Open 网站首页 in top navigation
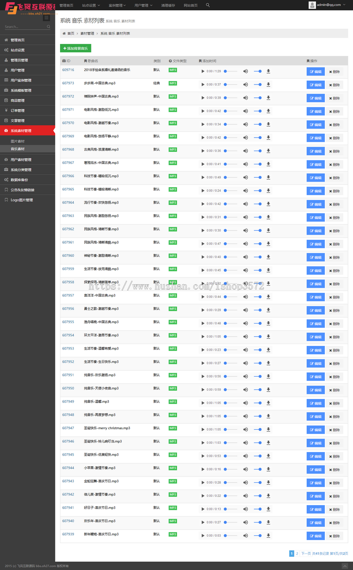 pyautogui.click(x=191, y=6)
